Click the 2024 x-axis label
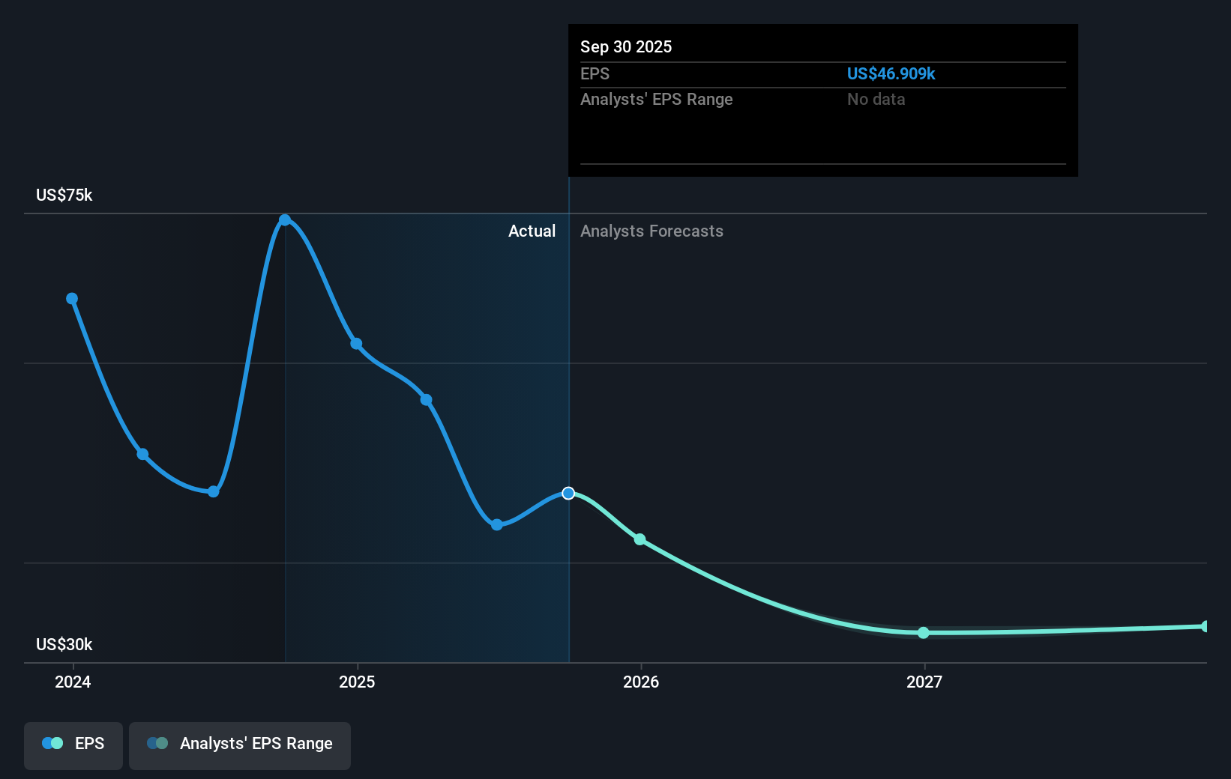 (73, 682)
